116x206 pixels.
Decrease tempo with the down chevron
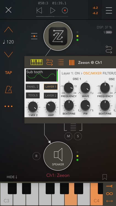(x=9, y=54)
